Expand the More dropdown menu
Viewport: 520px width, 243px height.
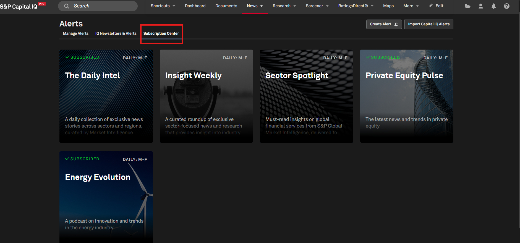(x=411, y=6)
